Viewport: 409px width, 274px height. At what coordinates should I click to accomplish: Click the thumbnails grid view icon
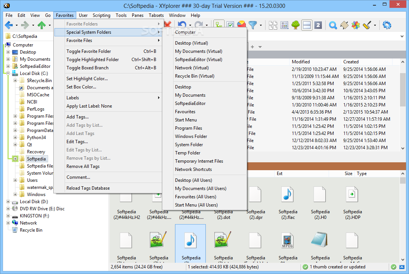(284, 25)
